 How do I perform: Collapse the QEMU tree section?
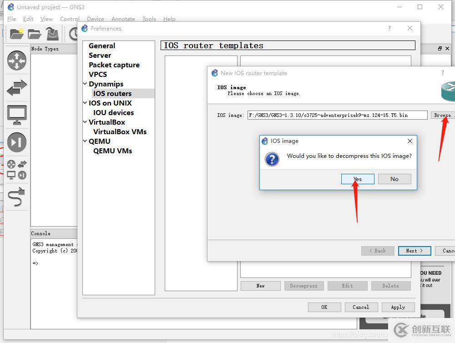coord(85,141)
